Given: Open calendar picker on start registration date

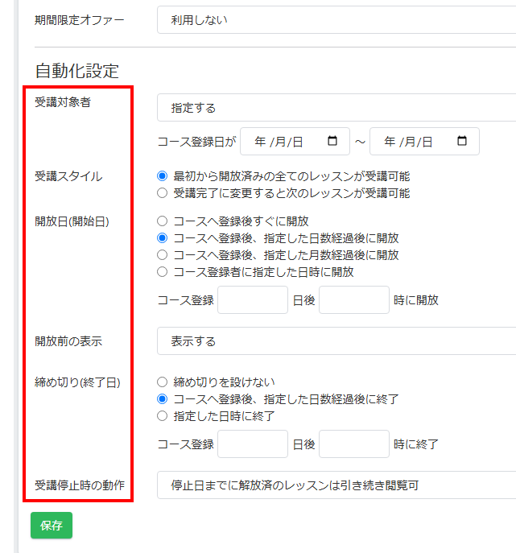Looking at the screenshot, I should [x=332, y=142].
